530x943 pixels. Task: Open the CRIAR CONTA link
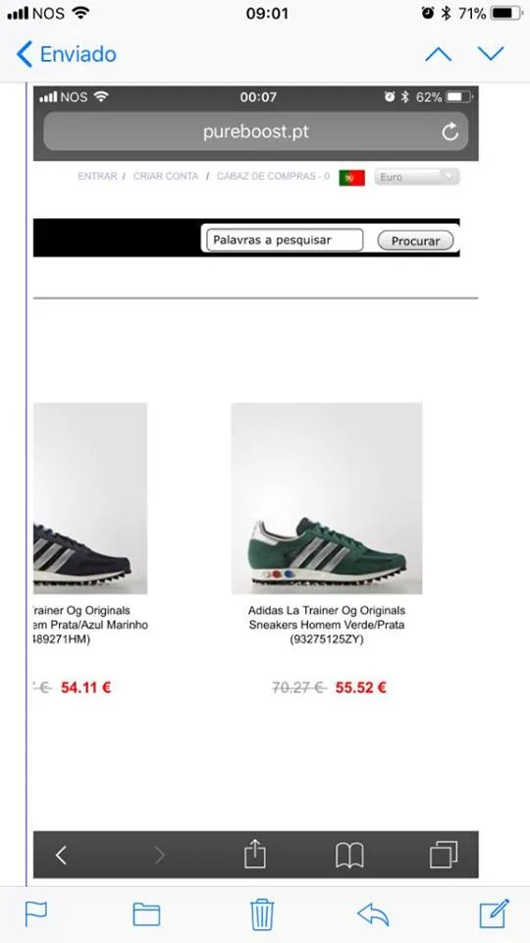165,176
